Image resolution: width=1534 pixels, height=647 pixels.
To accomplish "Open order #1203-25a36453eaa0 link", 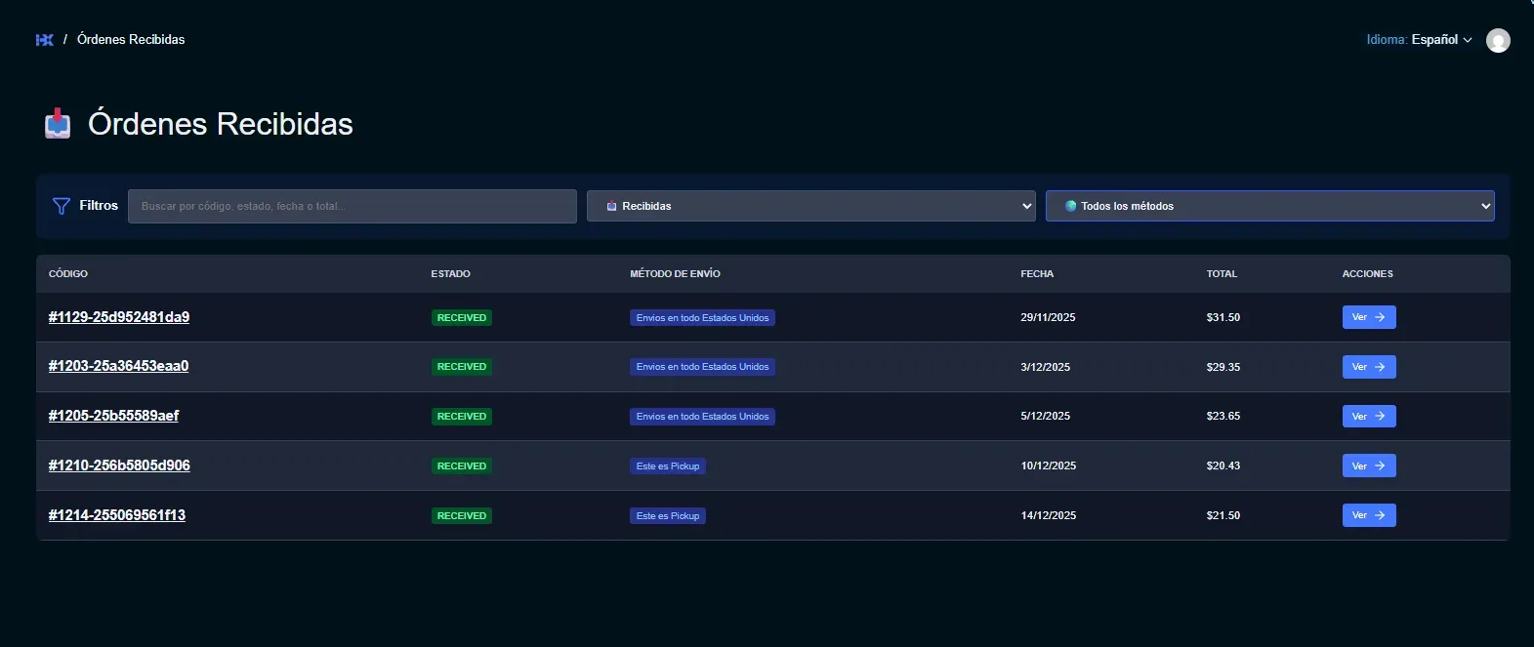I will click(118, 366).
